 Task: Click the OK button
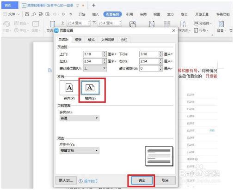[x=142, y=180]
